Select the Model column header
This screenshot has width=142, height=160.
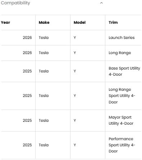pyautogui.click(x=79, y=22)
